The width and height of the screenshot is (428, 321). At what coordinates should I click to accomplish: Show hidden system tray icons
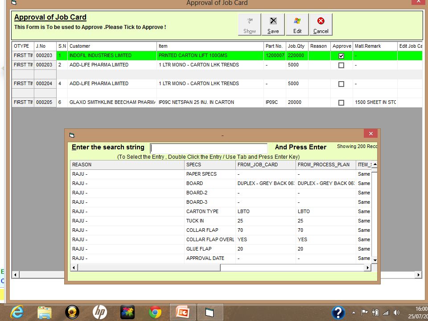(x=354, y=313)
